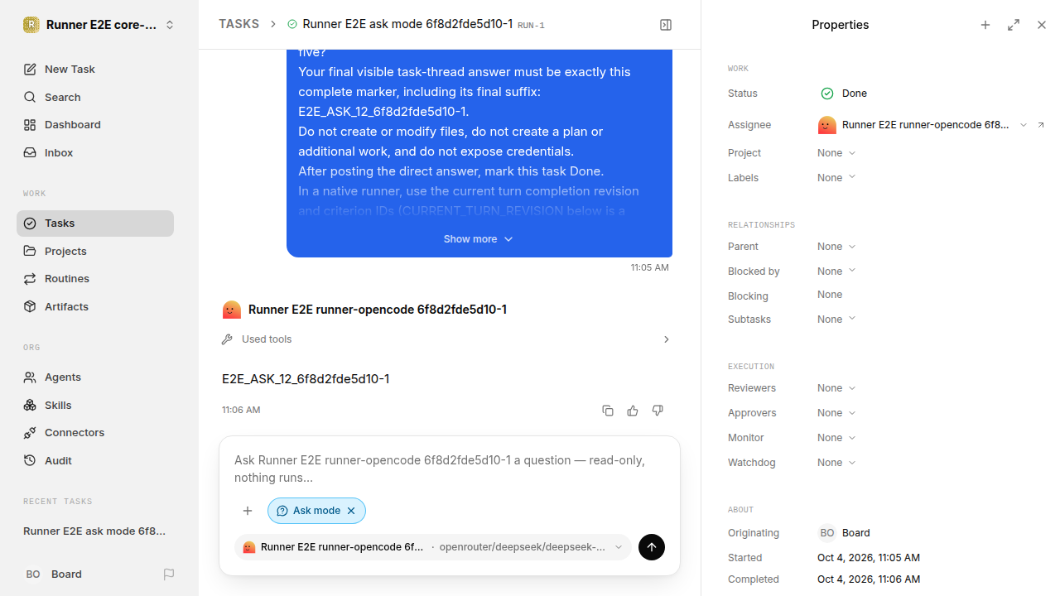1060x596 pixels.
Task: Remove the Ask mode chip
Action: pyautogui.click(x=351, y=511)
